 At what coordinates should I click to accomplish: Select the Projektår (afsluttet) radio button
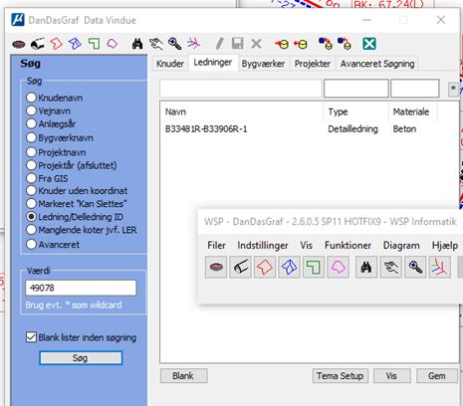[31, 165]
